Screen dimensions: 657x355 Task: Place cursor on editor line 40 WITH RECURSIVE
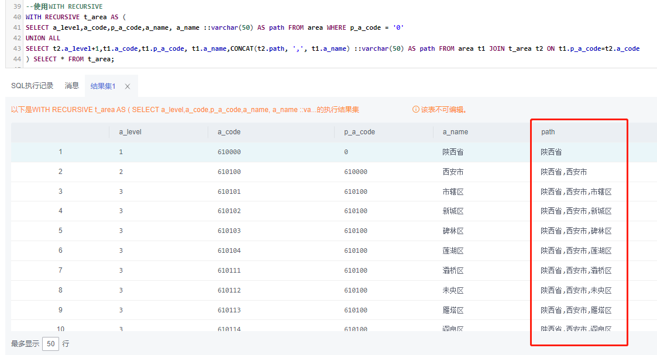tap(75, 17)
